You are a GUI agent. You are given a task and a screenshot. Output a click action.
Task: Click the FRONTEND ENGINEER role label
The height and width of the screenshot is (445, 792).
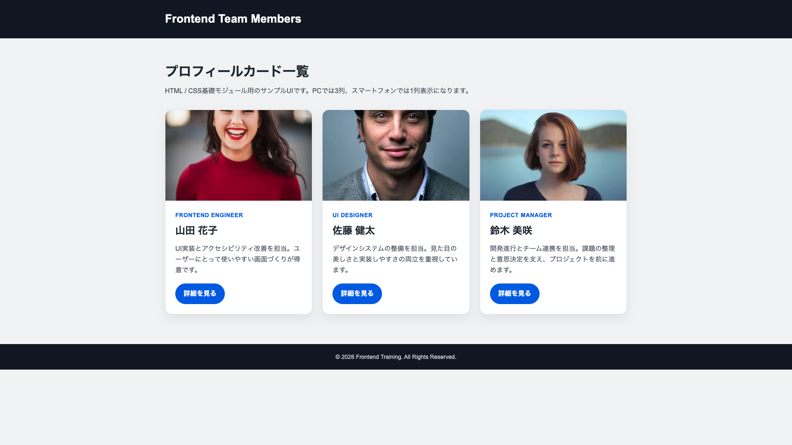(x=209, y=215)
